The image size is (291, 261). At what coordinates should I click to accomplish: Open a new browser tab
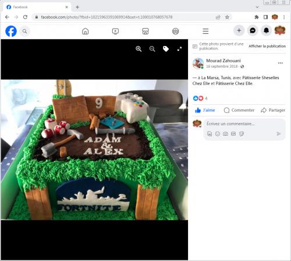(x=77, y=7)
